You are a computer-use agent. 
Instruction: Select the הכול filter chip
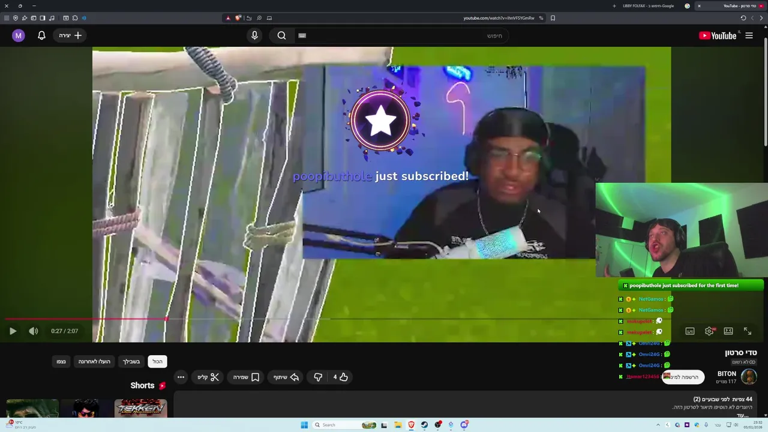[x=157, y=361]
